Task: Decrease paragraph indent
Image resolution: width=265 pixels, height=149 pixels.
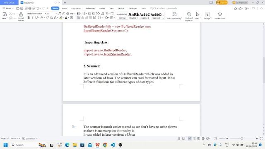Action: 89,14
